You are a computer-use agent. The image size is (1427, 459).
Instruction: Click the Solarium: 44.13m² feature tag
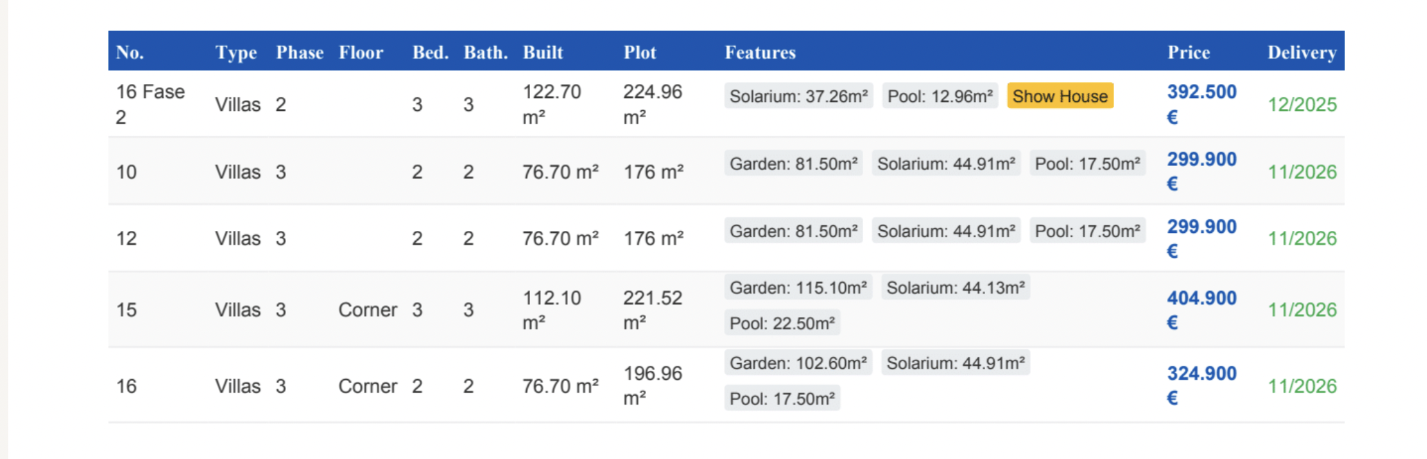[955, 288]
